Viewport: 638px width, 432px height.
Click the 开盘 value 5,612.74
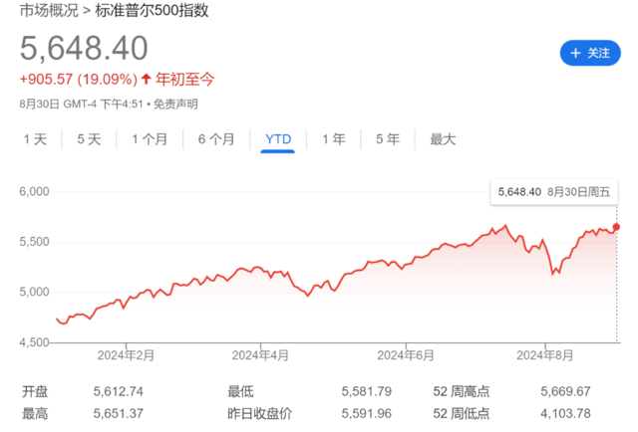119,391
